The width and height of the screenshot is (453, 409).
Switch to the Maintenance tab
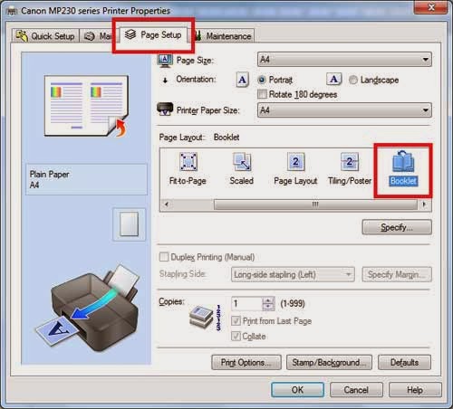[223, 36]
